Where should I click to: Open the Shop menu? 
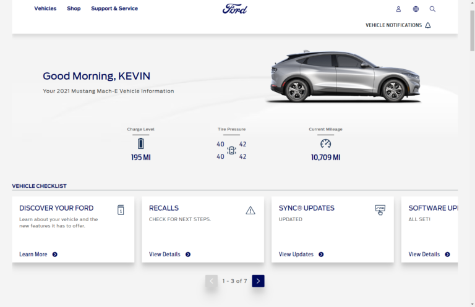pos(74,9)
